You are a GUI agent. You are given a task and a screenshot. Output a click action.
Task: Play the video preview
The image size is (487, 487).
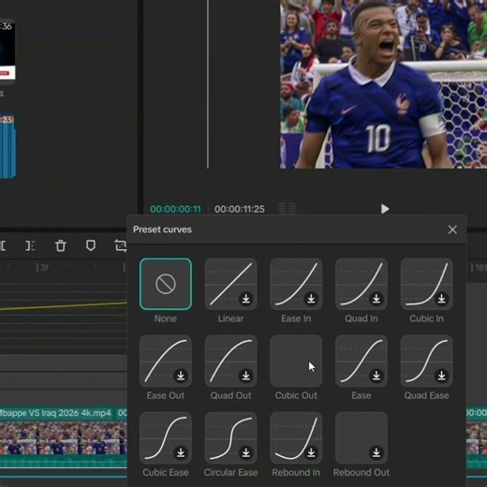click(x=385, y=209)
